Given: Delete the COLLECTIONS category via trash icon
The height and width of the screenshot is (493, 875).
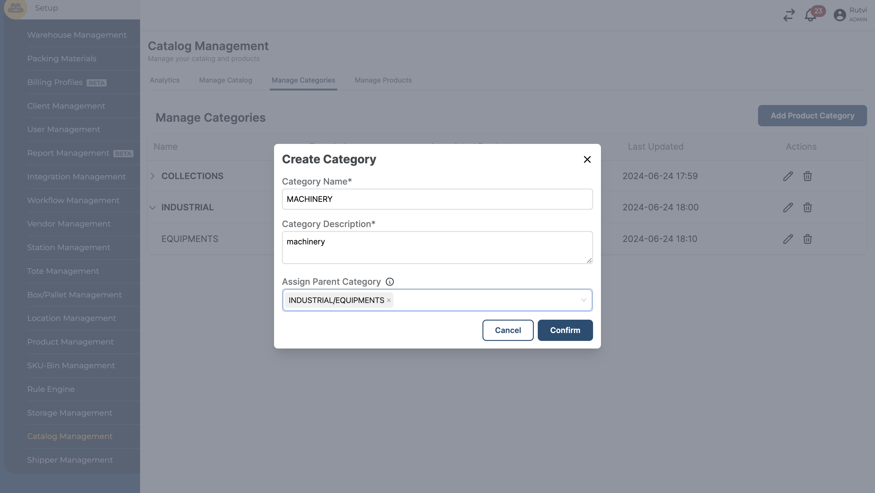Looking at the screenshot, I should [808, 176].
